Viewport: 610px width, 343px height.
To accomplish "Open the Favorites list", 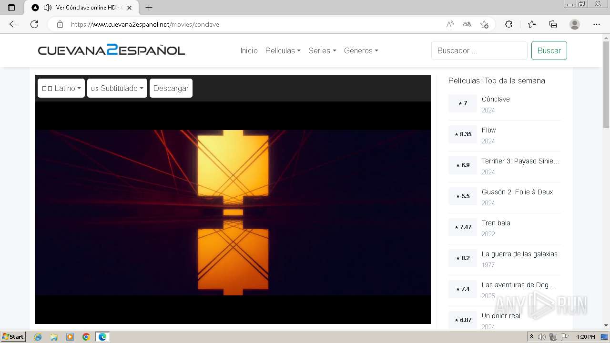I will (x=532, y=24).
